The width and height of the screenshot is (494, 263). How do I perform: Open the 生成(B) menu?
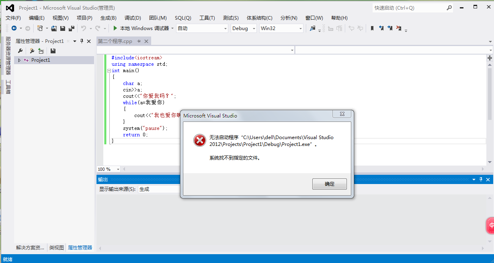108,18
